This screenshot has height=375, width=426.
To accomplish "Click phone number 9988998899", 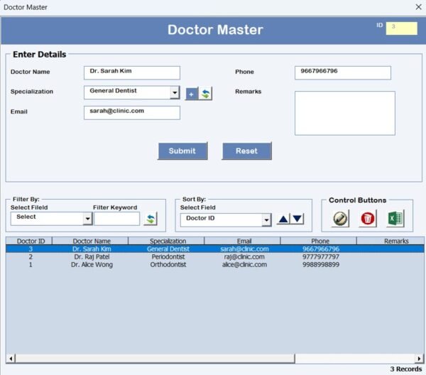I will point(321,265).
